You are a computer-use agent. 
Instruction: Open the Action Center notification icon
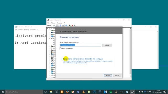(165, 92)
